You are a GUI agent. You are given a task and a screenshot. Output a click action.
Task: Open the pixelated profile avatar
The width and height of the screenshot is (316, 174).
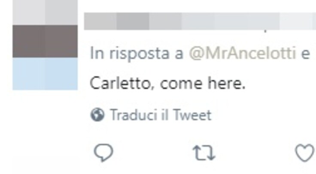45,45
